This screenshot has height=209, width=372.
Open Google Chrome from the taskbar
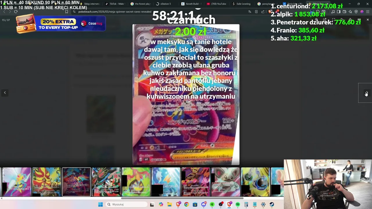[186, 204]
